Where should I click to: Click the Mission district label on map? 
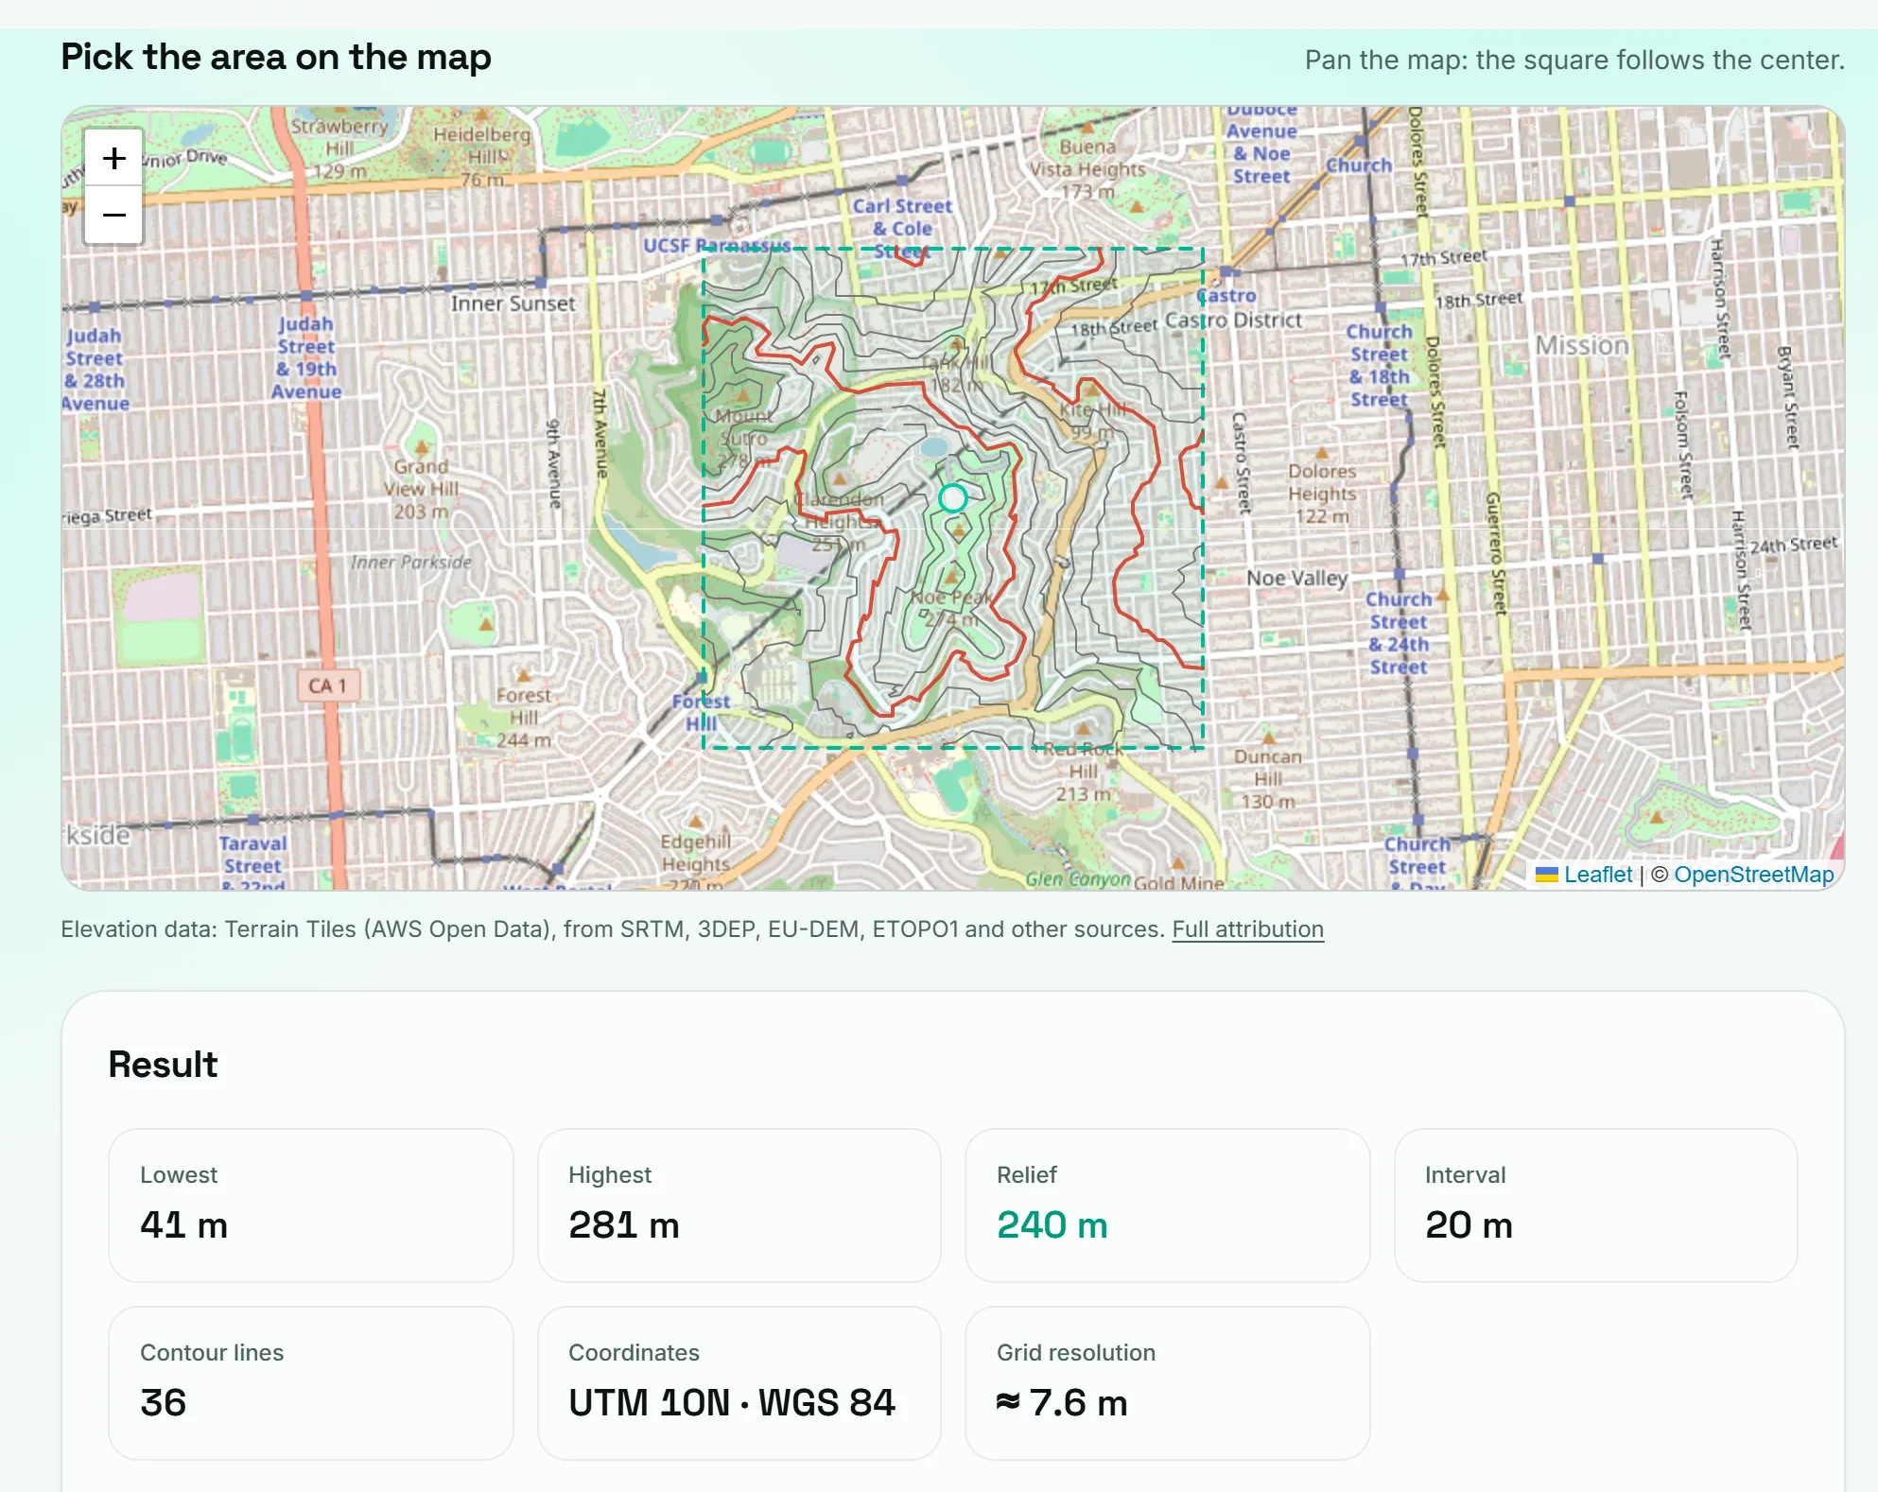1582,345
